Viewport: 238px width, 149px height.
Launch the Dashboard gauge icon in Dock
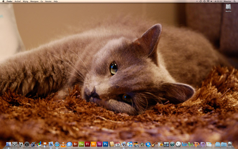27,144
